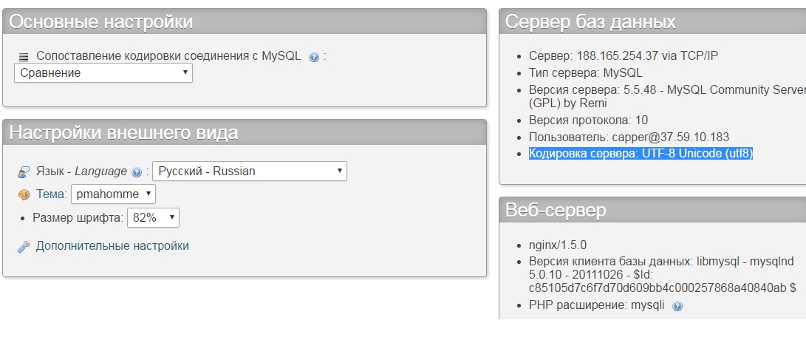Click the wrench icon for additional settings
This screenshot has width=806, height=340.
24,246
